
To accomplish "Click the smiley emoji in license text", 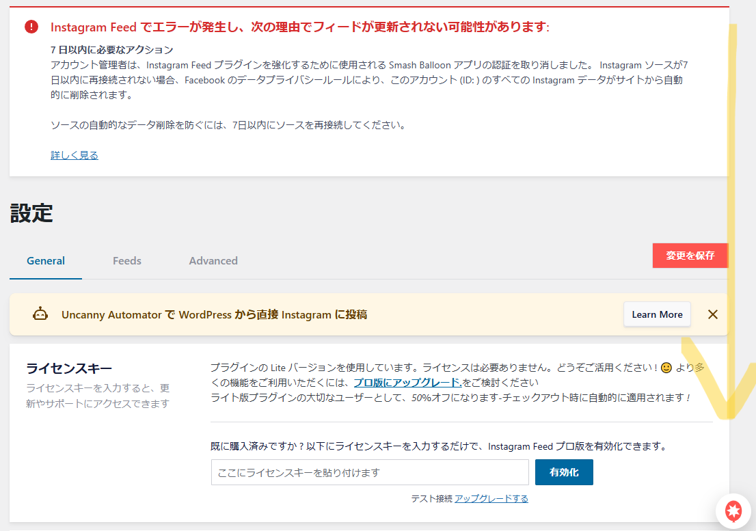I will tap(666, 368).
